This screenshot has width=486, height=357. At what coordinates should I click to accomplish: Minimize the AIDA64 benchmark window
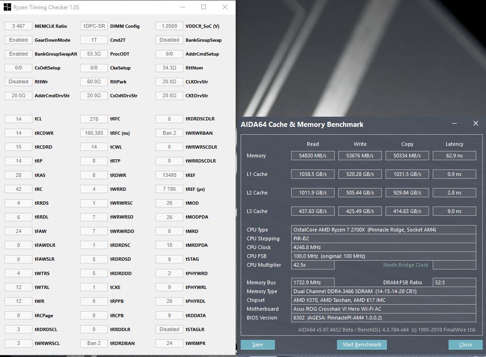(455, 124)
